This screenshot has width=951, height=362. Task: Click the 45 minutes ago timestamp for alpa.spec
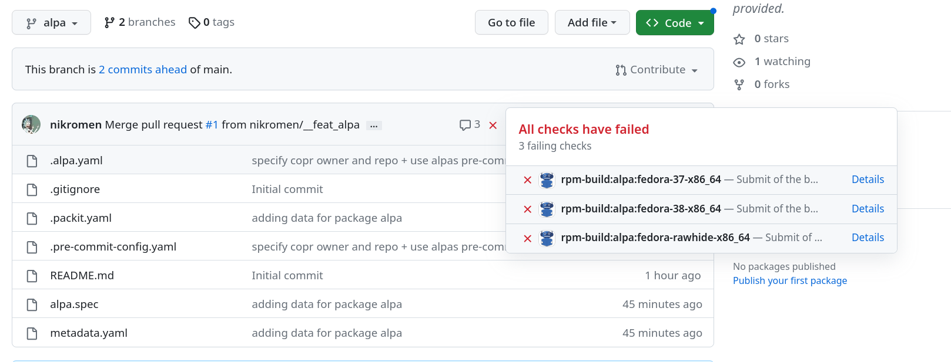pyautogui.click(x=662, y=304)
